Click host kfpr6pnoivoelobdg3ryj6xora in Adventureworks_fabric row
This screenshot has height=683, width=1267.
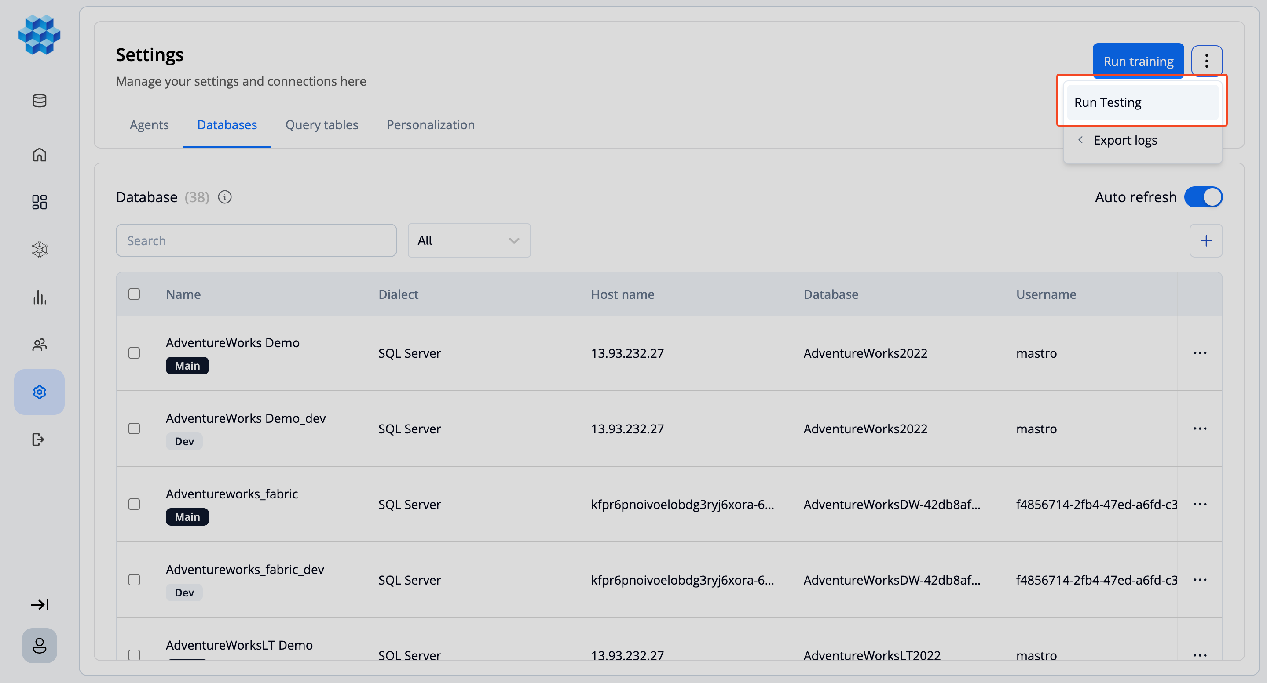pyautogui.click(x=682, y=505)
